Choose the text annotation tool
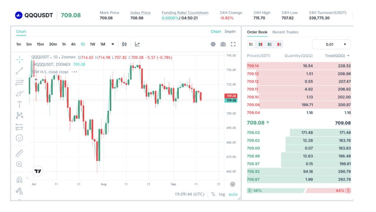 [x=19, y=105]
